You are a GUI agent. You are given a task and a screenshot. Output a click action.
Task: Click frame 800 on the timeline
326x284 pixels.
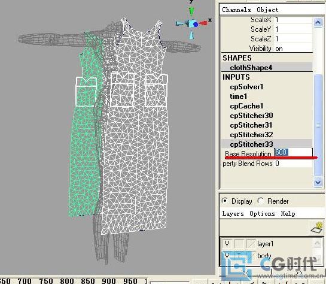click(x=67, y=281)
